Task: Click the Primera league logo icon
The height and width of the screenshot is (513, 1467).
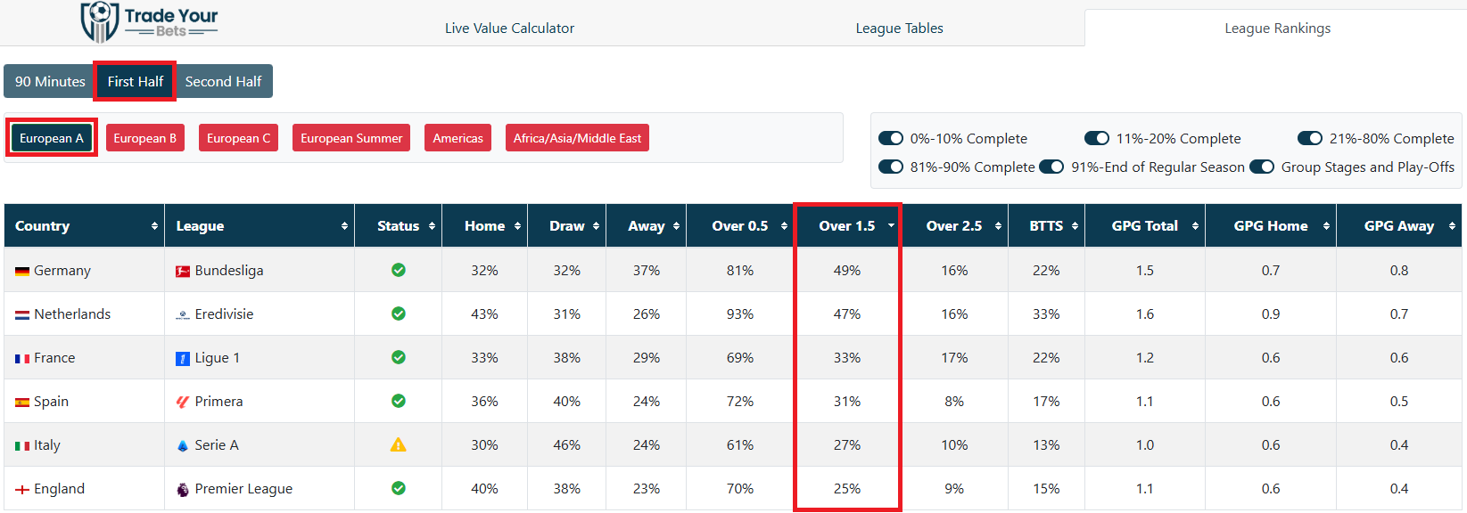Action: (183, 402)
